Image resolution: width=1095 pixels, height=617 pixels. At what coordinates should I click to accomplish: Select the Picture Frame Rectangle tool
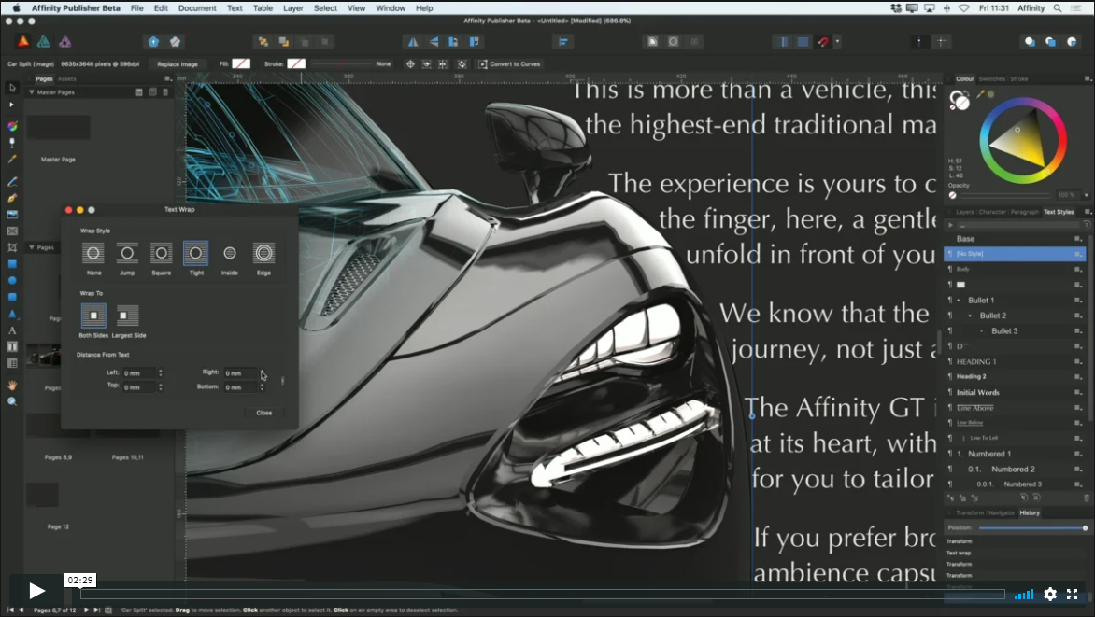[x=12, y=231]
